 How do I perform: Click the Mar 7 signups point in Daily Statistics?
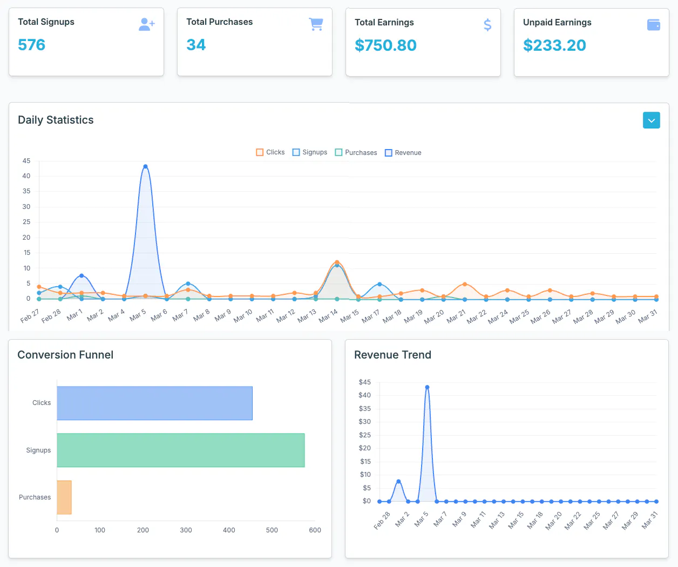pyautogui.click(x=188, y=283)
